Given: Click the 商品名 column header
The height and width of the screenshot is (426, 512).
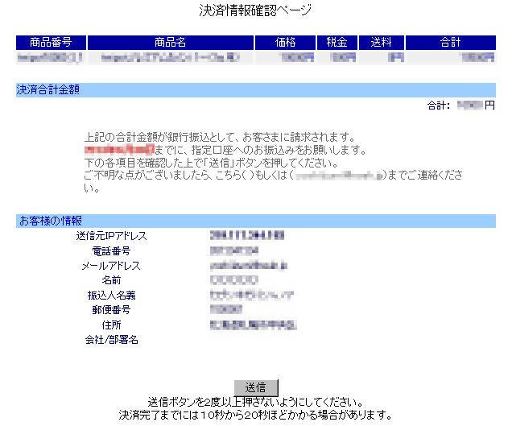Looking at the screenshot, I should 171,43.
